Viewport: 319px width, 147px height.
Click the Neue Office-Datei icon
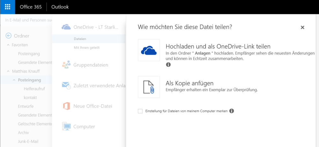66,106
